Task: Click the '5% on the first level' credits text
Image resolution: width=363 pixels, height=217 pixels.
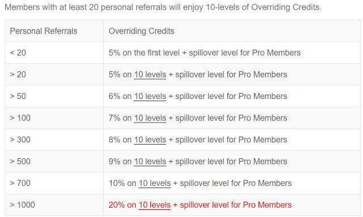Action: point(144,53)
